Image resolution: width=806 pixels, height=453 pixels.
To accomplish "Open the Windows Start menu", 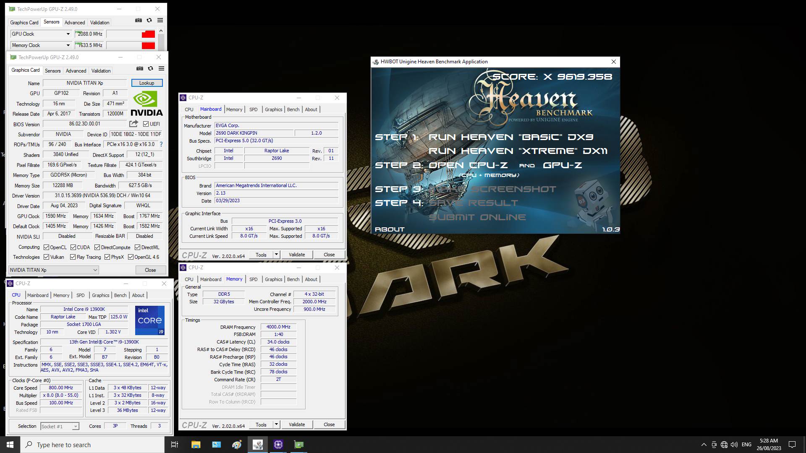I will tap(10, 445).
